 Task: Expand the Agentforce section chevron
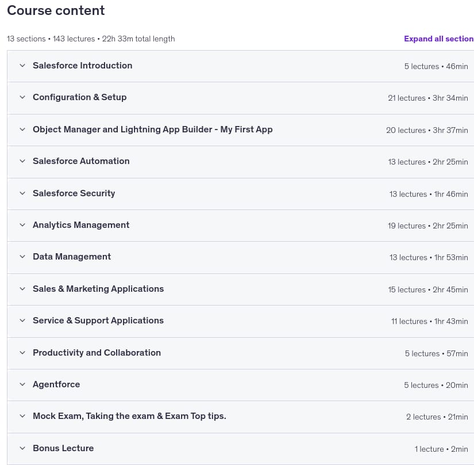click(x=22, y=384)
